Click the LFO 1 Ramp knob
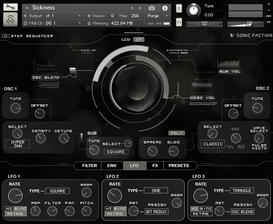 (86, 192)
